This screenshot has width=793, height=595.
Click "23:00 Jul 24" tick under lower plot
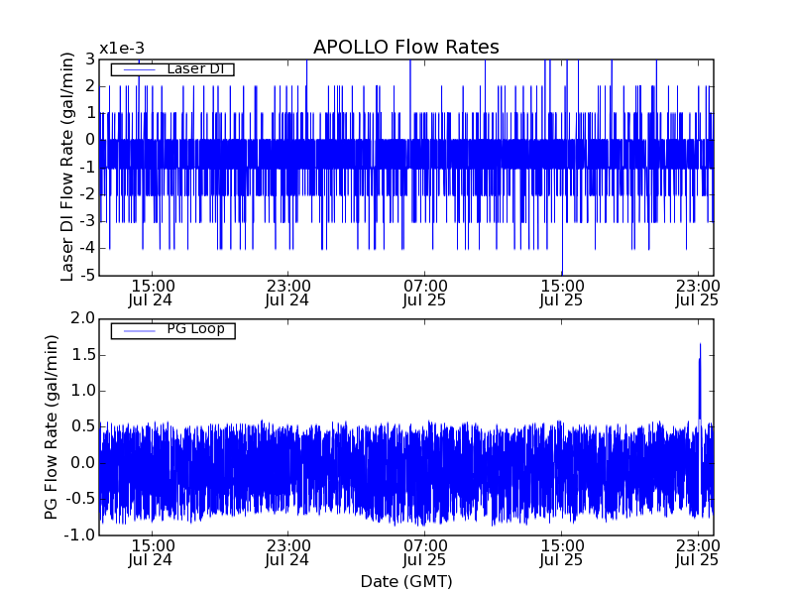point(287,552)
